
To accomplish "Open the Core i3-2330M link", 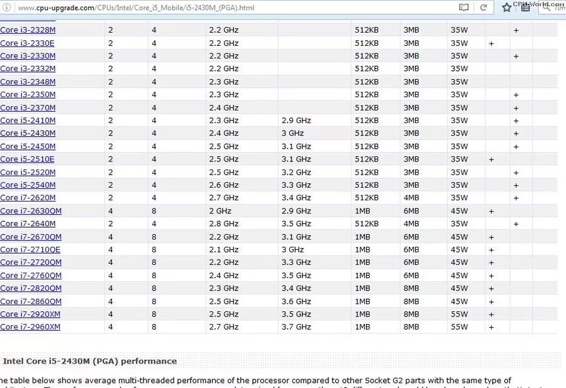I will pyautogui.click(x=28, y=56).
